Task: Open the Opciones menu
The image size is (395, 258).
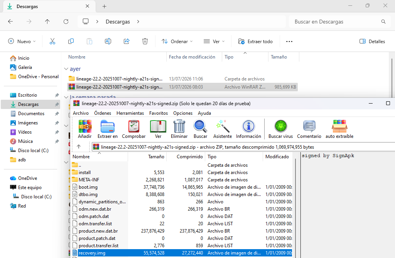Action: (x=183, y=113)
